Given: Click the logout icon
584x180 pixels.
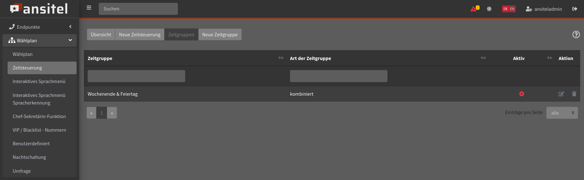Looking at the screenshot, I should [575, 9].
